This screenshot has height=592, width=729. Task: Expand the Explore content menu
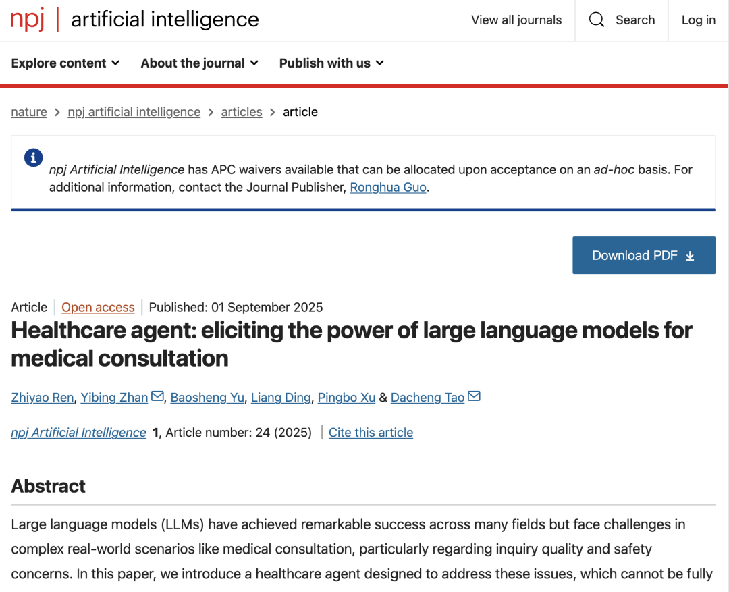65,63
